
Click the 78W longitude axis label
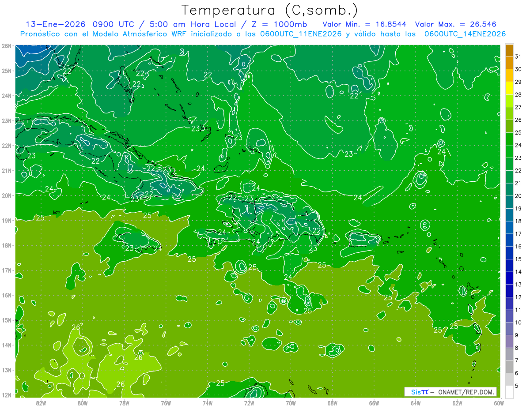tap(124, 402)
